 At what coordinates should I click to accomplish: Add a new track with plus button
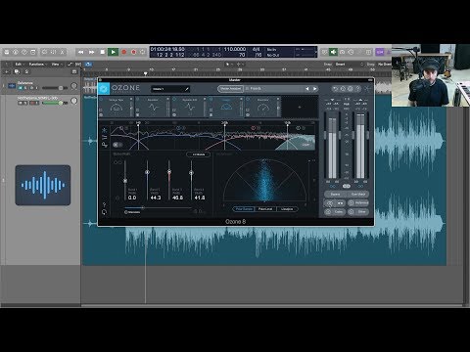click(x=7, y=71)
